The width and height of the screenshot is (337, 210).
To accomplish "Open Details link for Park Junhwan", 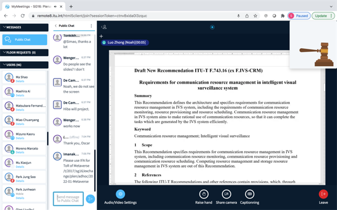I will [20, 198].
